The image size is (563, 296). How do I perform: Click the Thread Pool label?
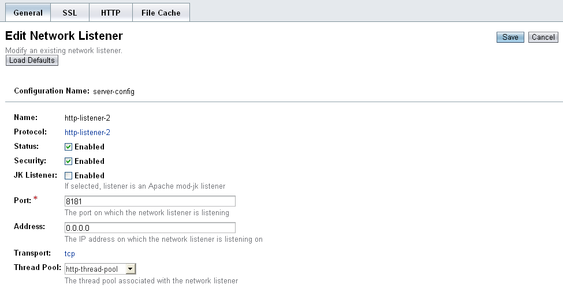pos(38,268)
